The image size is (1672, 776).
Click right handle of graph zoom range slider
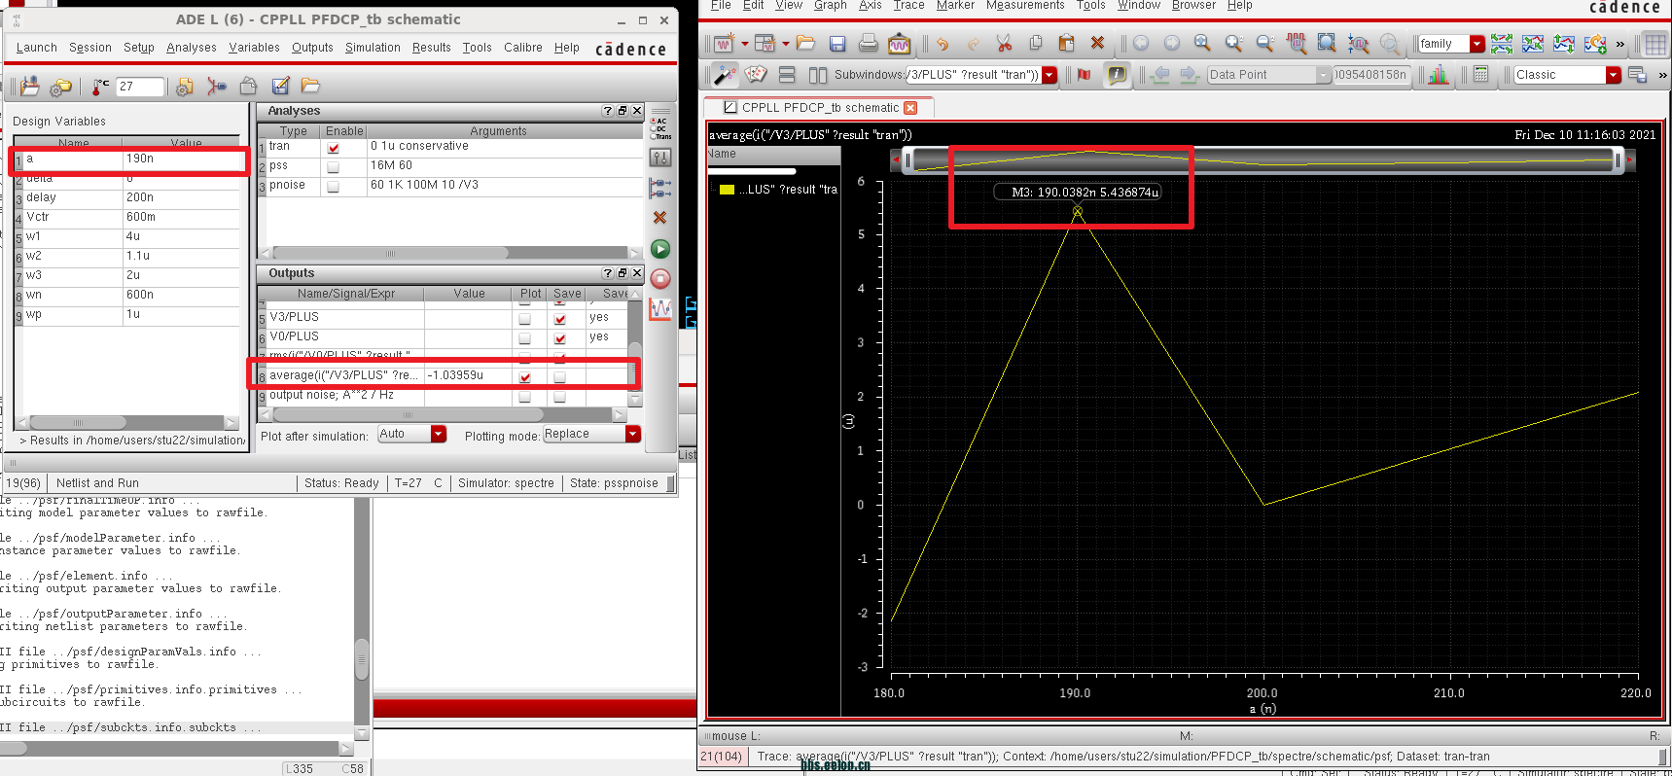point(1619,160)
